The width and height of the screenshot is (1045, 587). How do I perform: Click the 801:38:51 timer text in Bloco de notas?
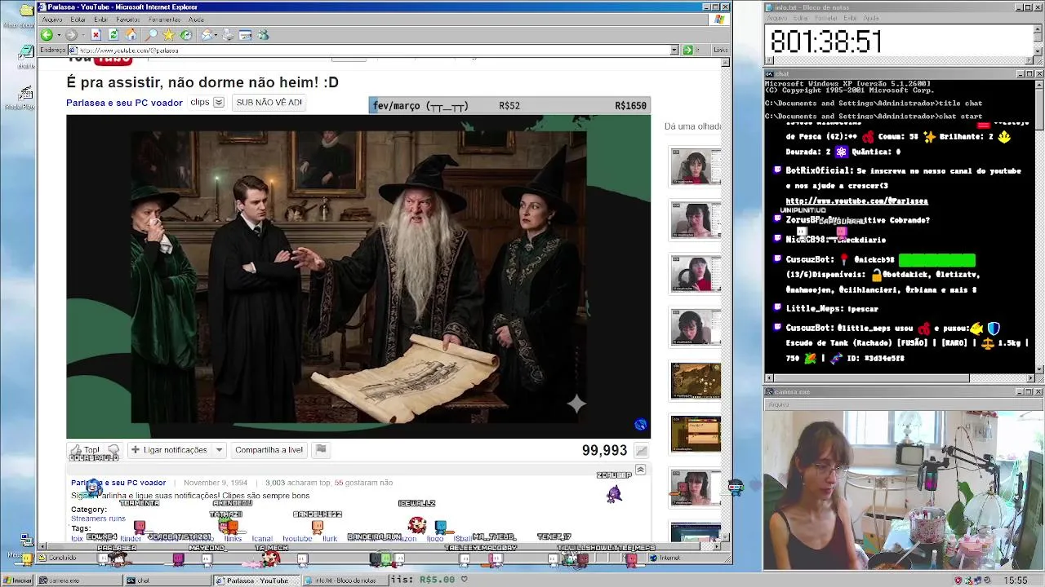[826, 42]
